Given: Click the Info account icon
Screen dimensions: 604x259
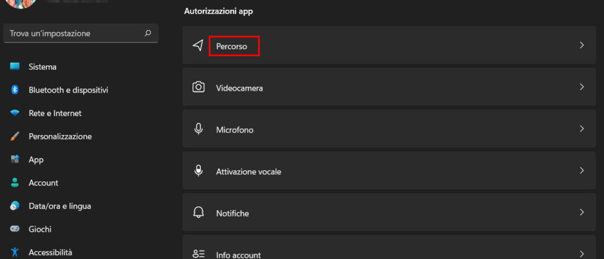Looking at the screenshot, I should pos(198,253).
